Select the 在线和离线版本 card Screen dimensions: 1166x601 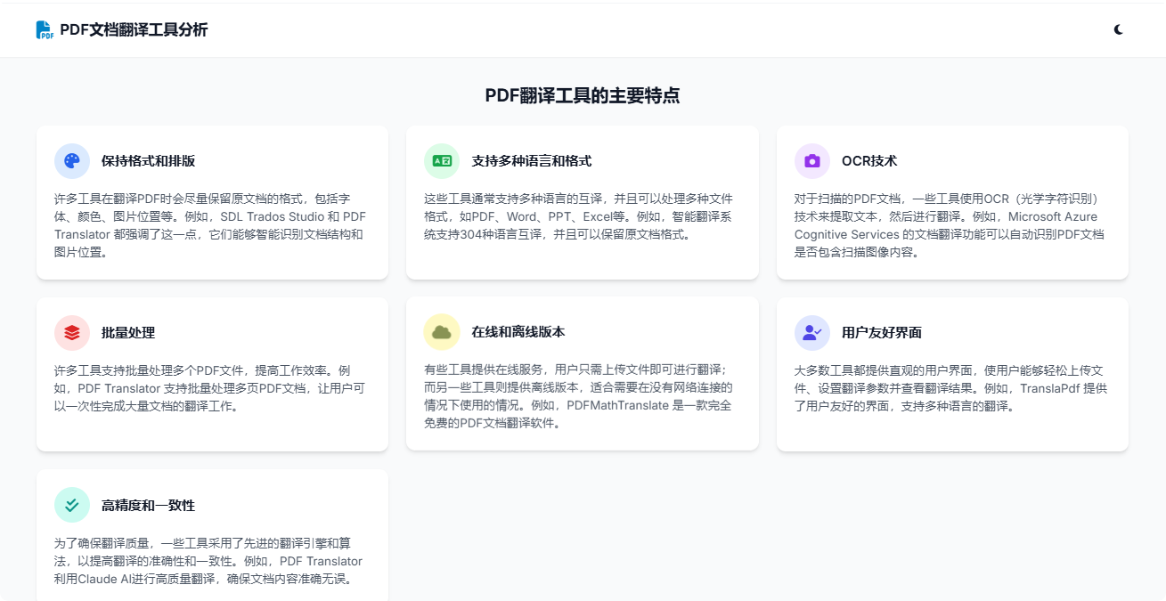[583, 374]
